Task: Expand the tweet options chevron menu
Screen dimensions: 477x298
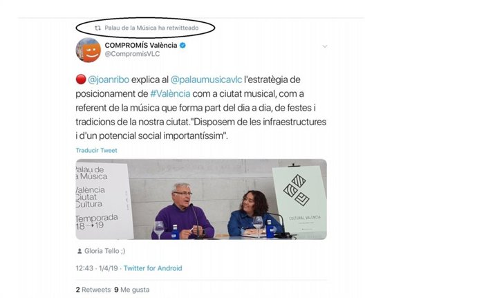Action: pyautogui.click(x=325, y=46)
